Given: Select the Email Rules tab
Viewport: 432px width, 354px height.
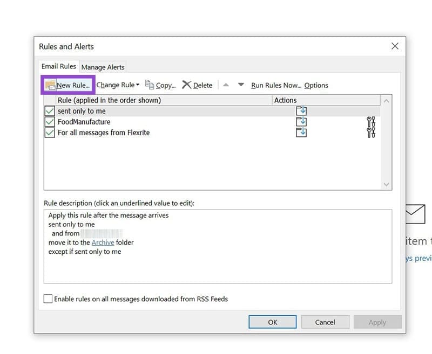Looking at the screenshot, I should (58, 66).
